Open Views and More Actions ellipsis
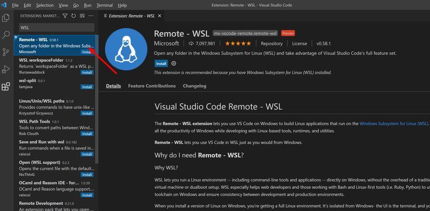The width and height of the screenshot is (430, 211). 91,16
